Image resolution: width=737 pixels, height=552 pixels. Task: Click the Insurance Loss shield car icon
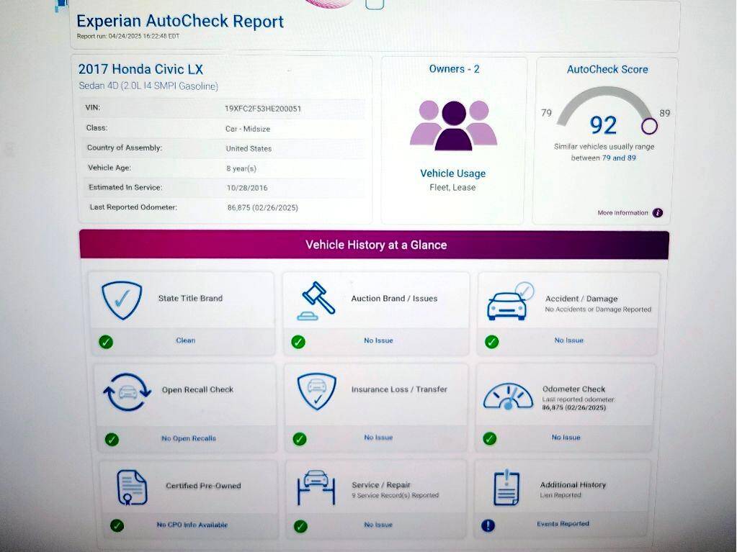[317, 391]
